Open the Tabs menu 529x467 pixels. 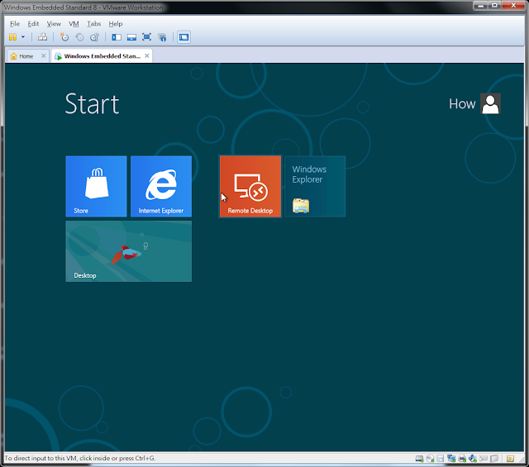click(93, 24)
